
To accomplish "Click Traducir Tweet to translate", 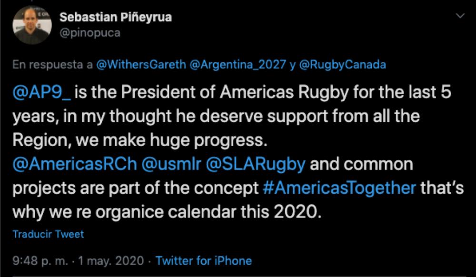I will tap(48, 234).
